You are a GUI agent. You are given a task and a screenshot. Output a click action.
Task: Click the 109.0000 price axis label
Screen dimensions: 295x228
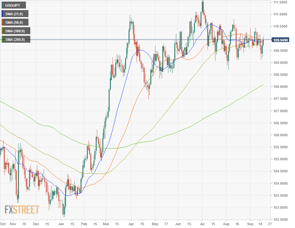(280, 63)
